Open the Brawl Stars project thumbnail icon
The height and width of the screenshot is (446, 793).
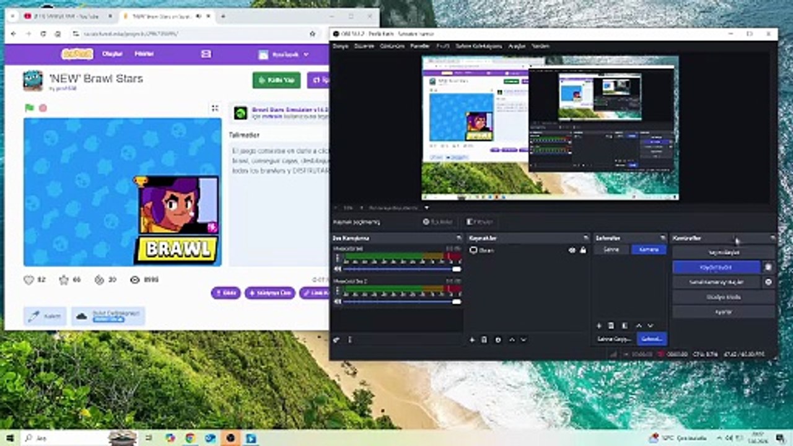point(33,81)
